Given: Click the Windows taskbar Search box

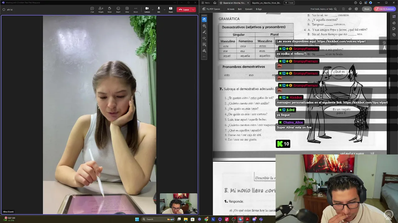Looking at the screenshot, I should coord(158,219).
